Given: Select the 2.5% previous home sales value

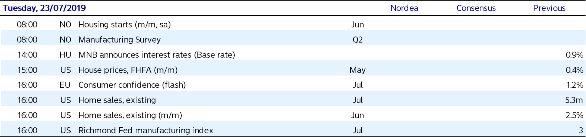Looking at the screenshot, I should coord(574,115).
